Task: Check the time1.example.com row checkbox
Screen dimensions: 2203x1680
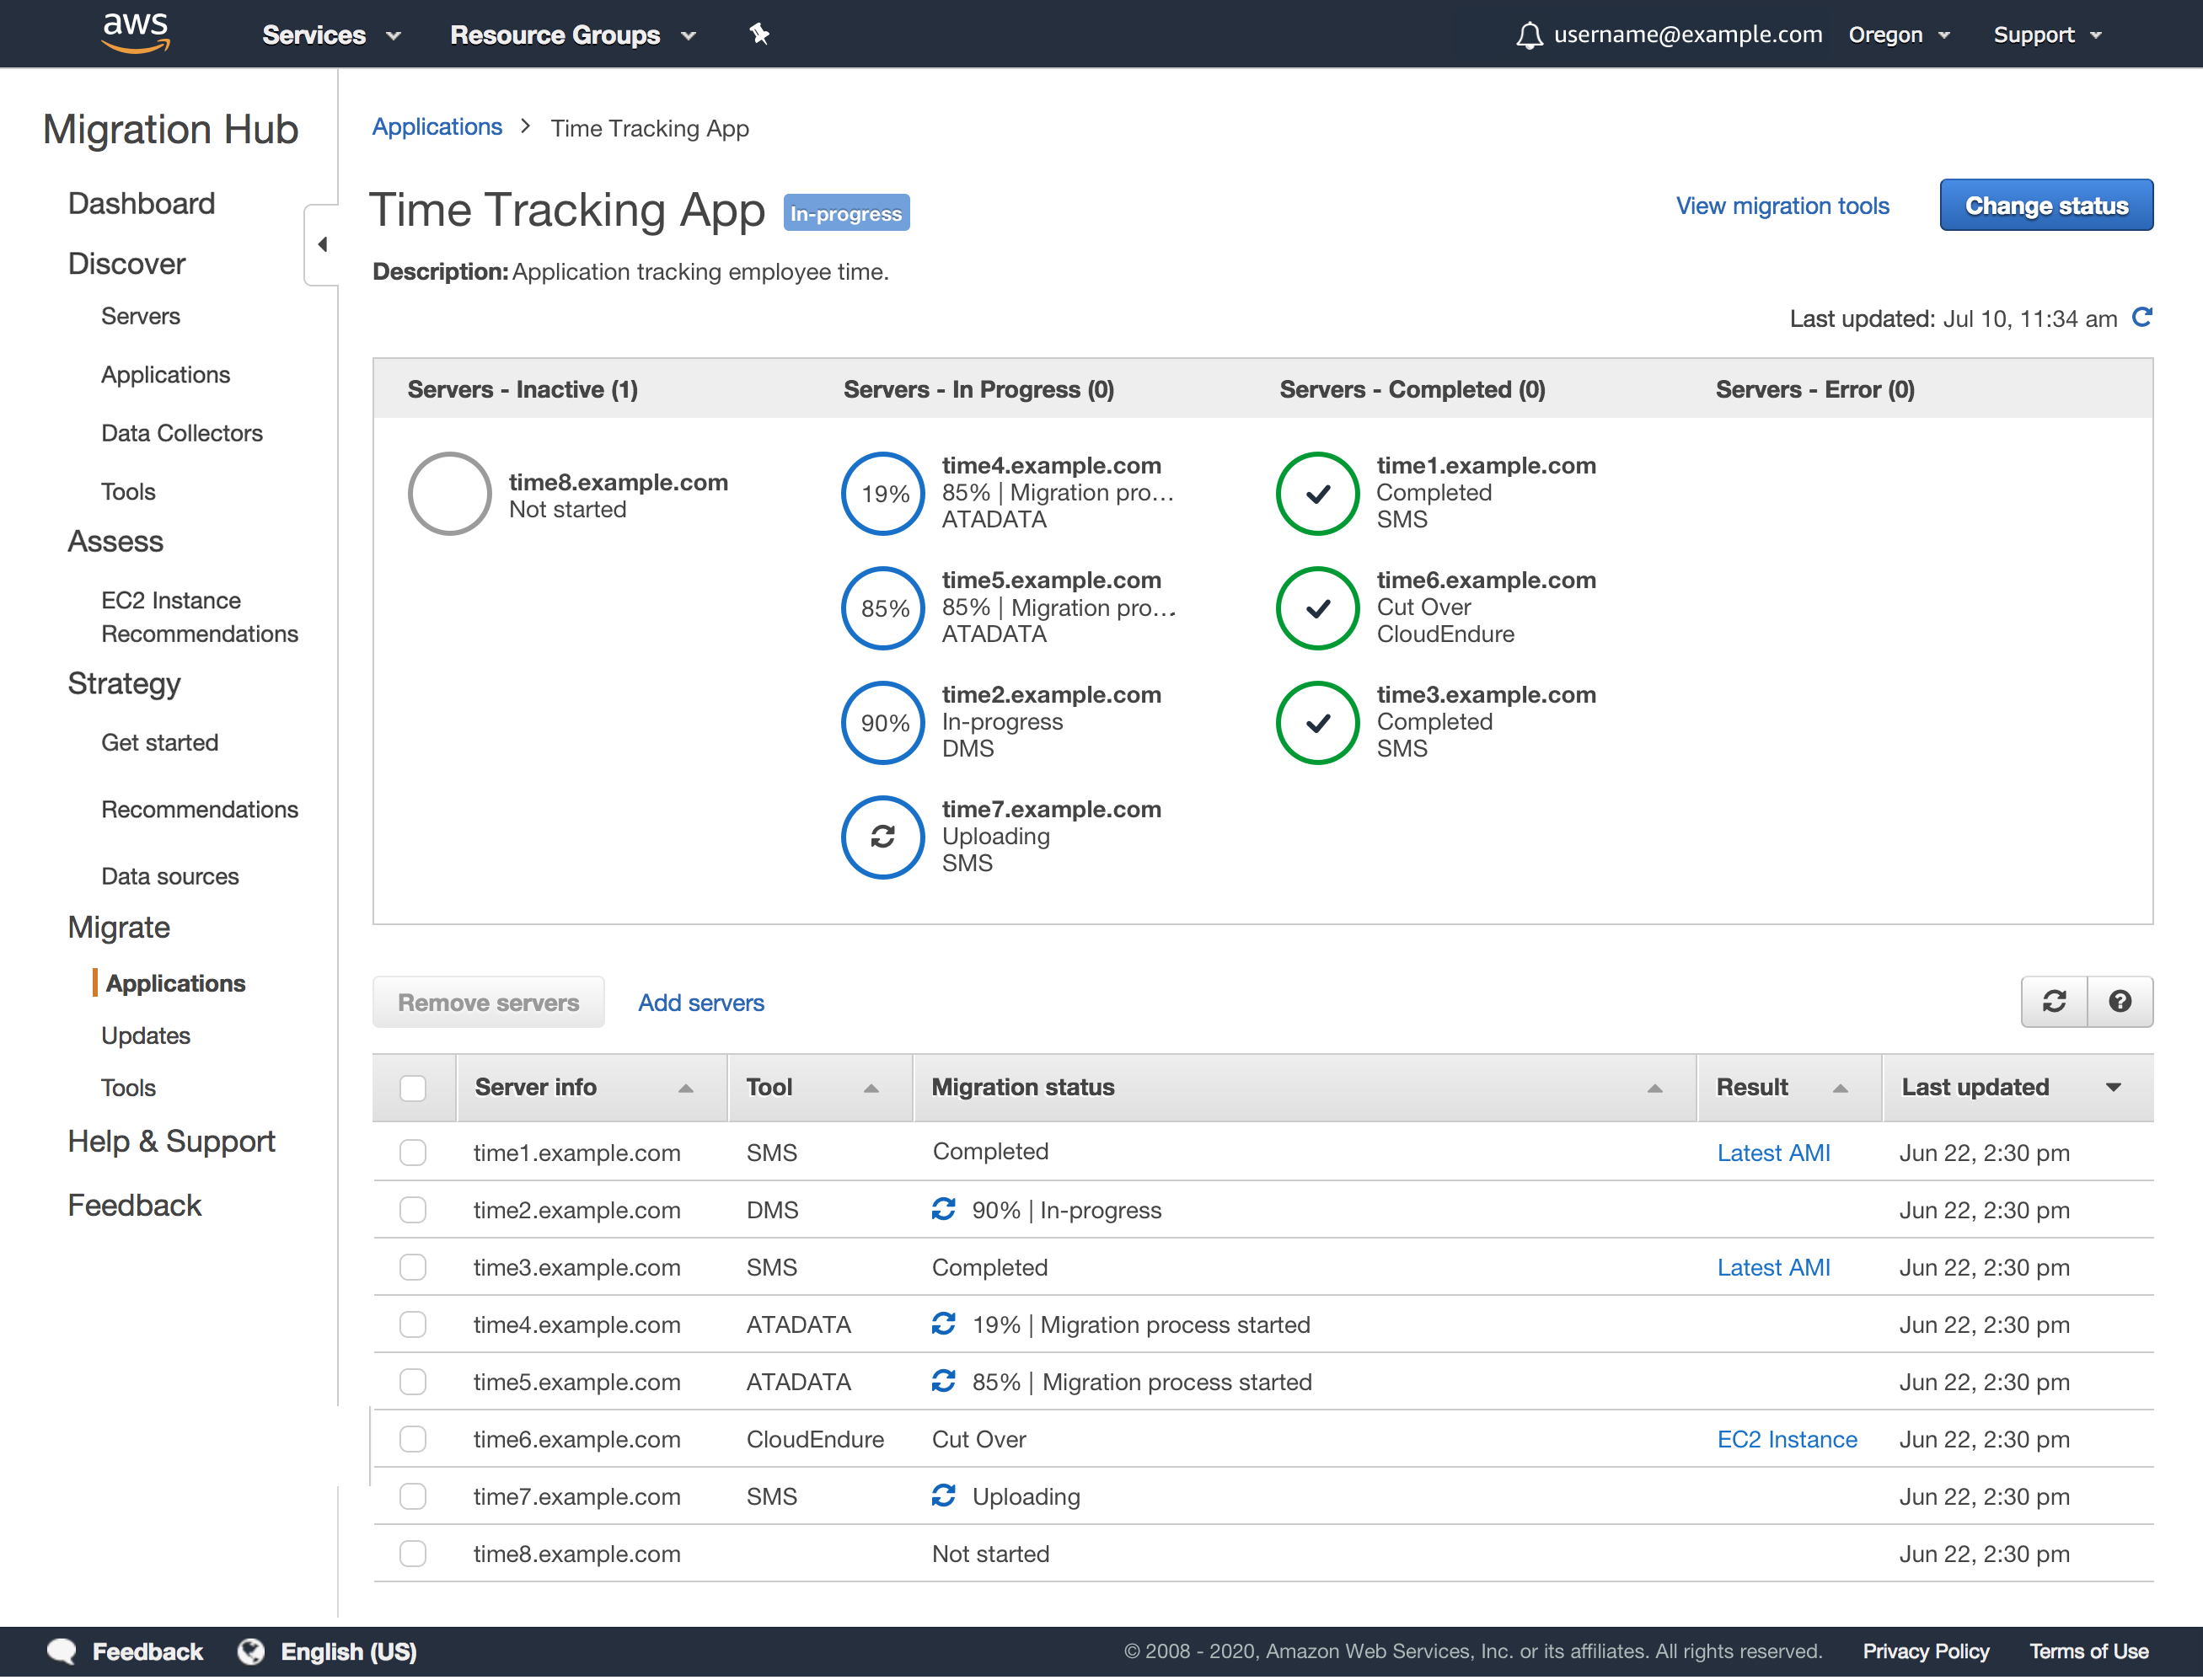Action: click(413, 1153)
